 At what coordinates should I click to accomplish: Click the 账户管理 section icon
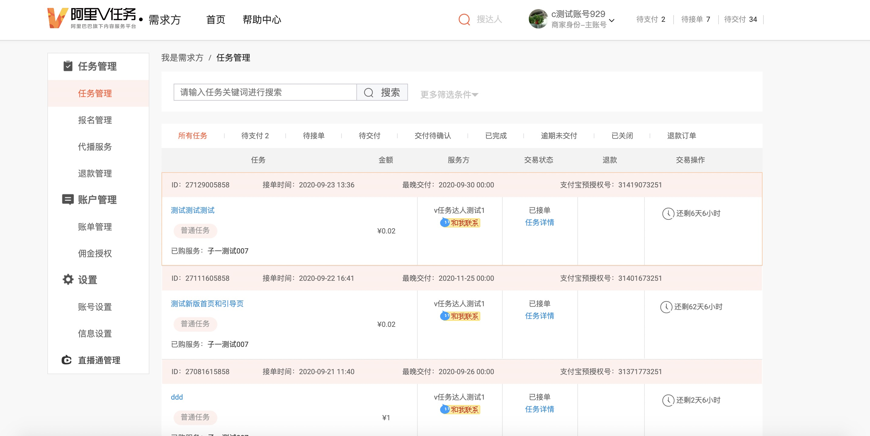click(68, 200)
